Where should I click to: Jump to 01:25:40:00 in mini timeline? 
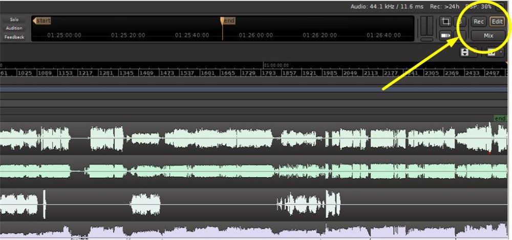[x=192, y=35]
